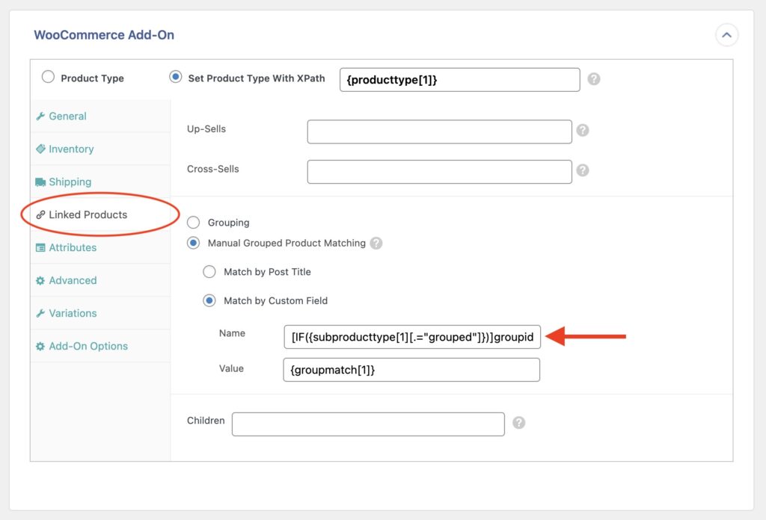Image resolution: width=766 pixels, height=520 pixels.
Task: Select the Product Type radio button
Action: pos(48,77)
